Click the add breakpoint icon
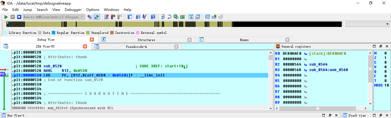The width and height of the screenshot is (391, 118). [113, 17]
